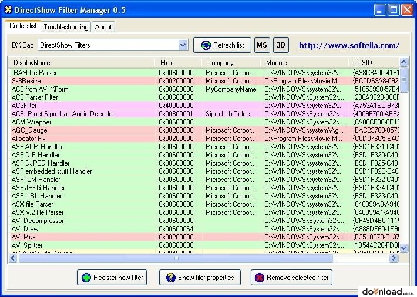This screenshot has width=417, height=297.
Task: Toggle the MS filter button
Action: 262,45
